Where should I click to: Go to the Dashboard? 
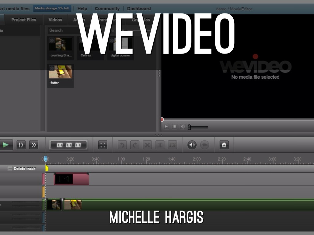(139, 9)
